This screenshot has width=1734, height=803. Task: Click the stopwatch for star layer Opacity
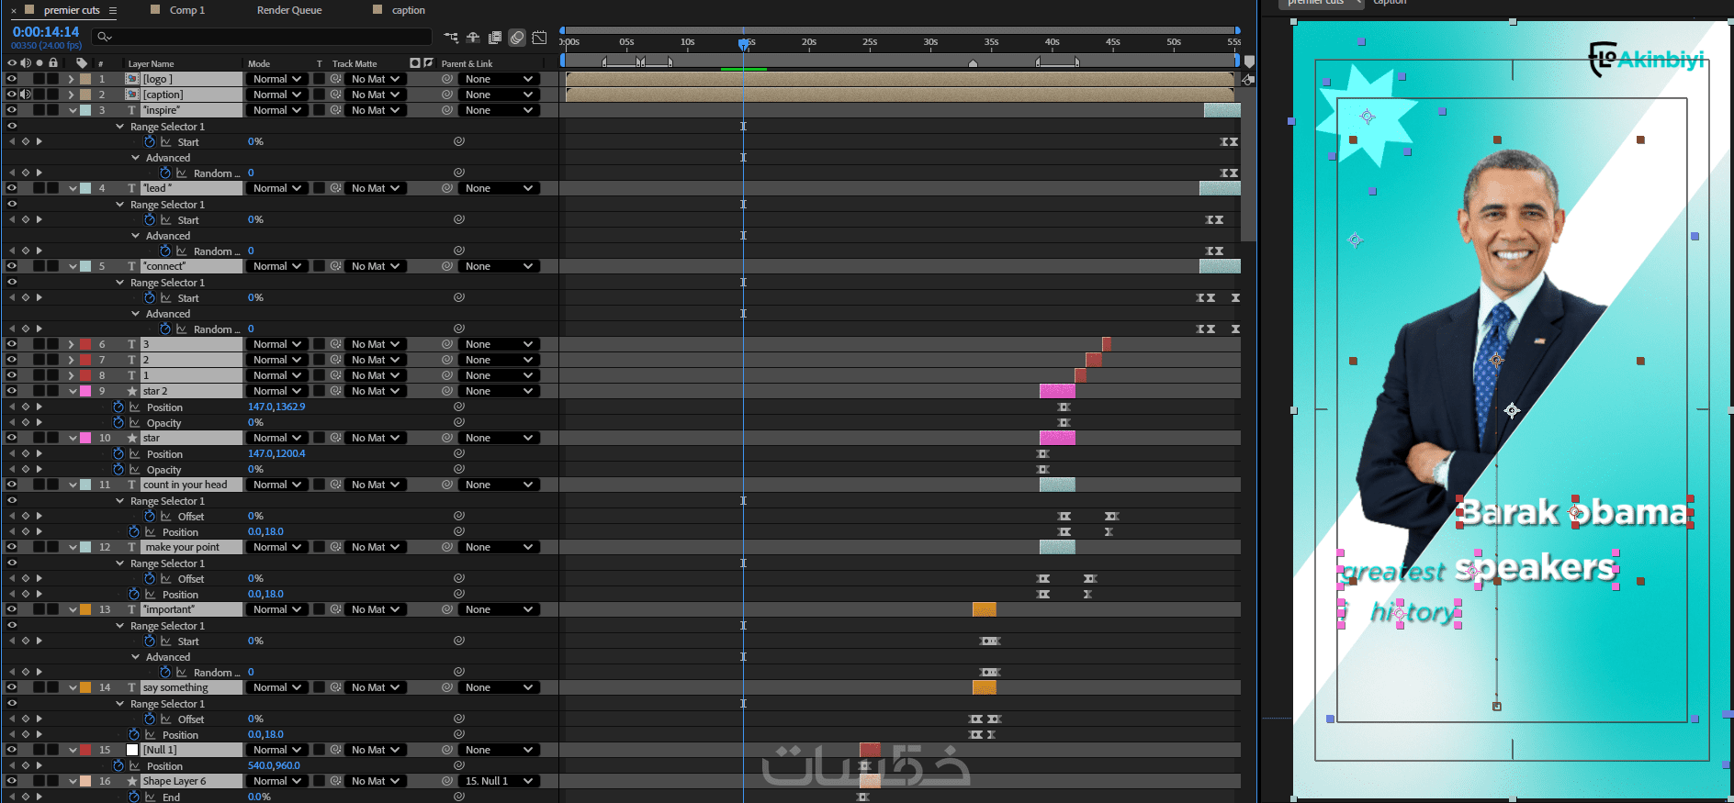coord(118,469)
